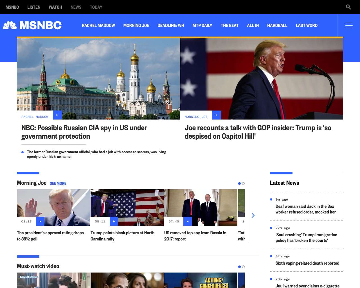Play the 07:45 top spy video
The width and height of the screenshot is (360, 288).
pos(188,221)
